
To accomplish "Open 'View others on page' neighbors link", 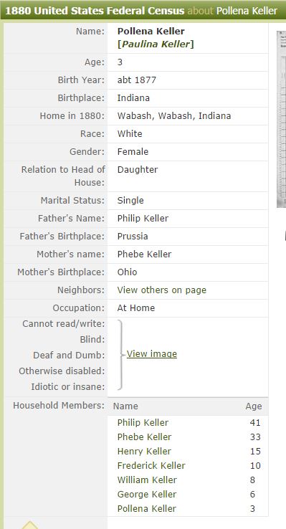I will (162, 290).
